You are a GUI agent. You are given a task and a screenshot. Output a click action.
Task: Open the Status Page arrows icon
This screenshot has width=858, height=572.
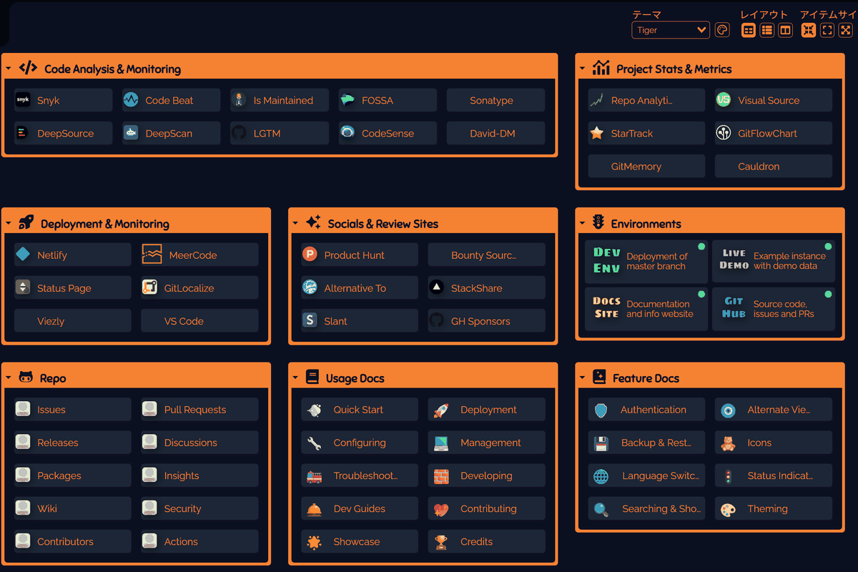click(23, 288)
